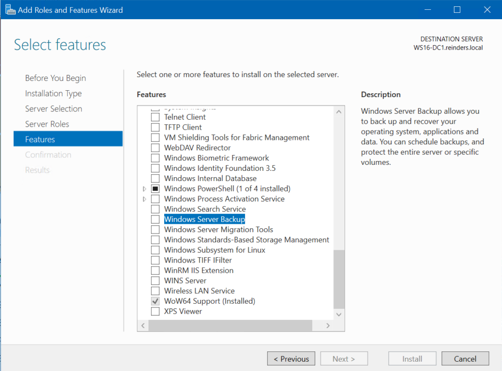Tick Windows Standards-Based Storage Management checkbox

pyautogui.click(x=155, y=240)
